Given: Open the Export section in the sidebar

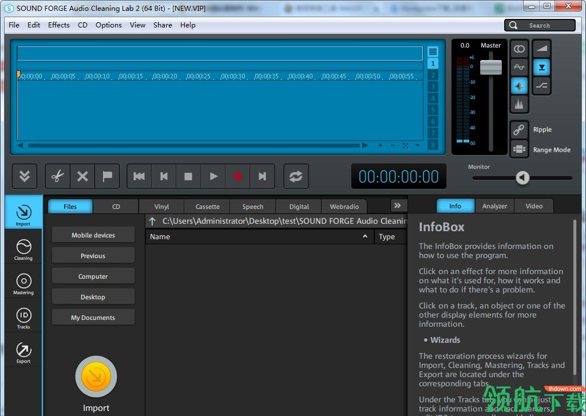Looking at the screenshot, I should point(23,352).
